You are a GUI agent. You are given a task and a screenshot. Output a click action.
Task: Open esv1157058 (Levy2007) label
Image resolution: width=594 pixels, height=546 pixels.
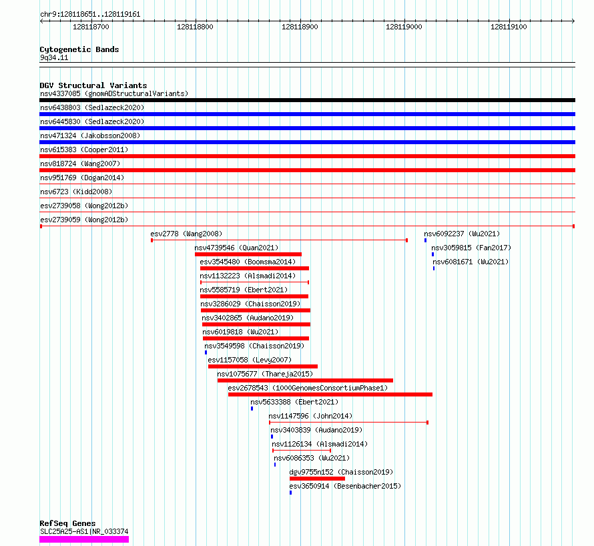click(x=250, y=360)
